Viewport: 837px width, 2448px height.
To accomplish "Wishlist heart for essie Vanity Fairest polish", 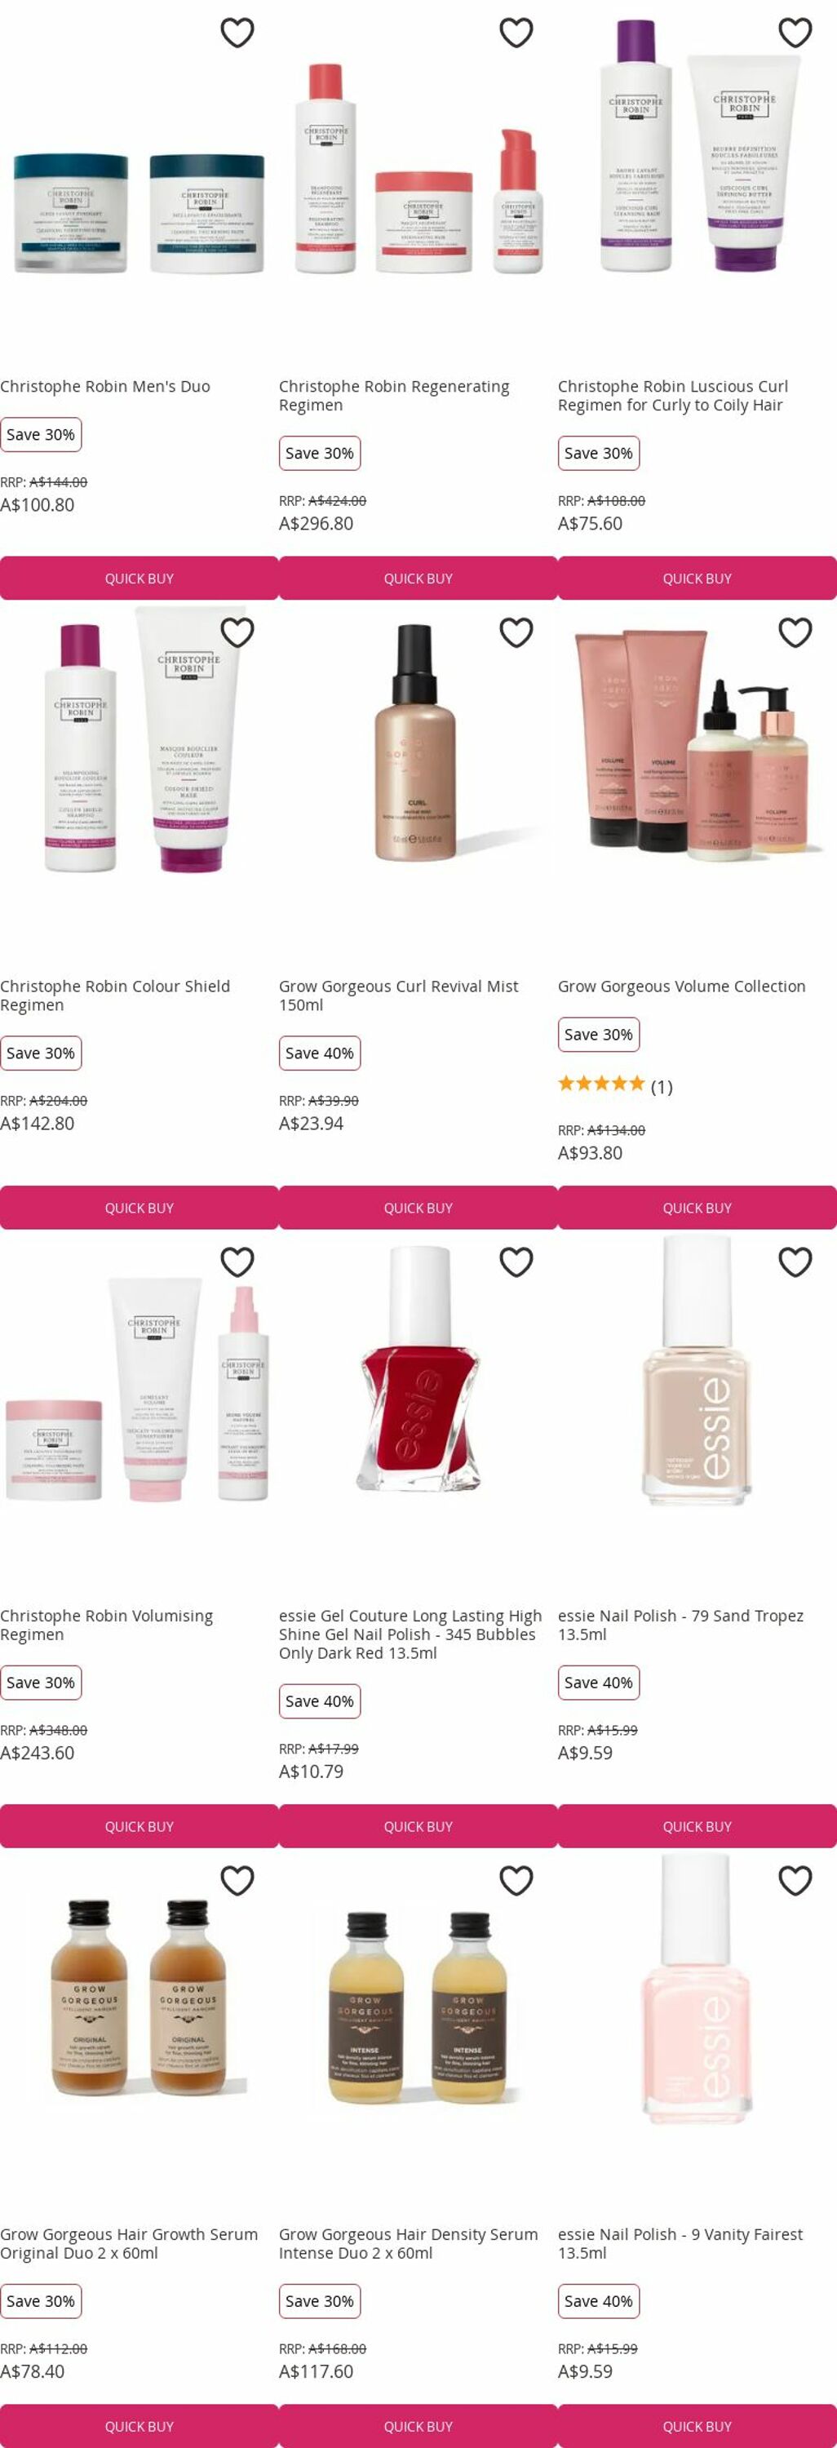I will coord(795,1880).
